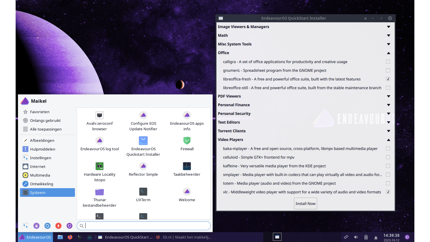Expand the PDF Viewers category
430x242 pixels.
[388, 96]
